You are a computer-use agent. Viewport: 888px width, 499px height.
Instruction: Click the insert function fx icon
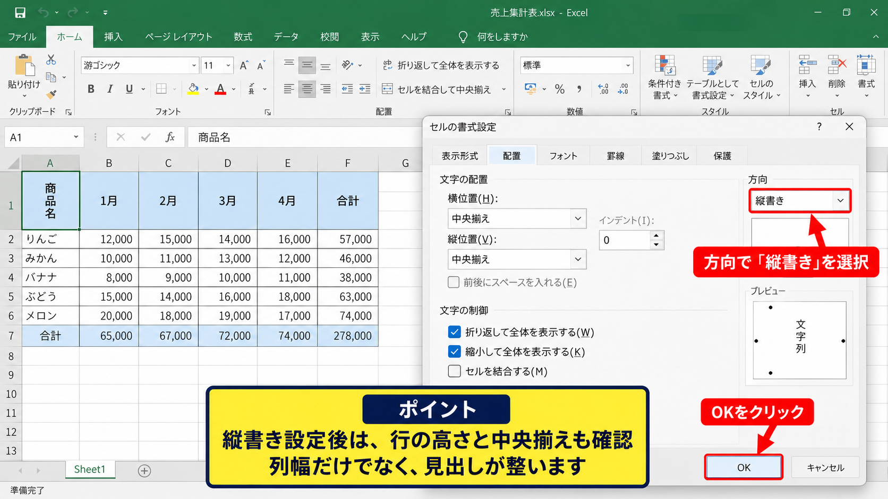coord(170,137)
